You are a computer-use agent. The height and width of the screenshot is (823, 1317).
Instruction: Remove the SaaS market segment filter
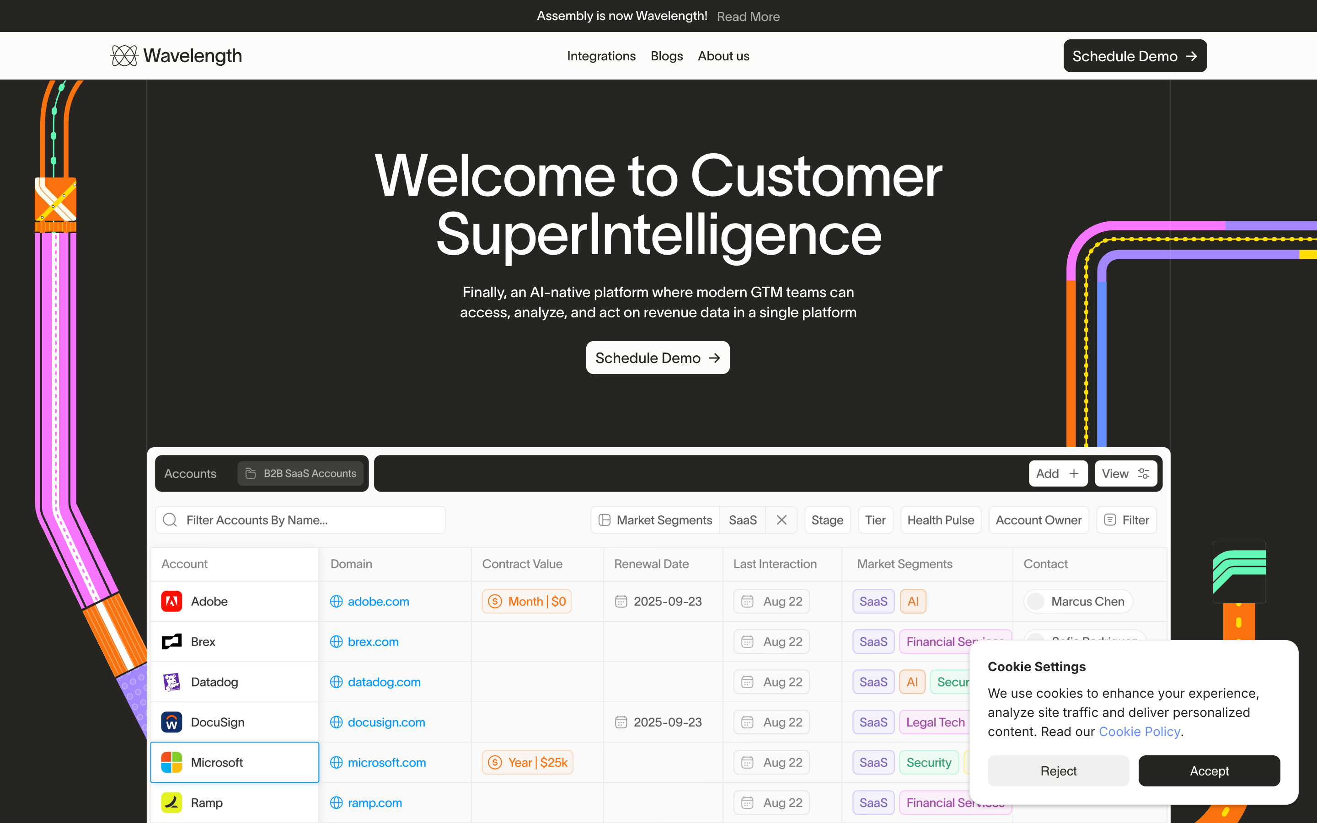pyautogui.click(x=782, y=520)
